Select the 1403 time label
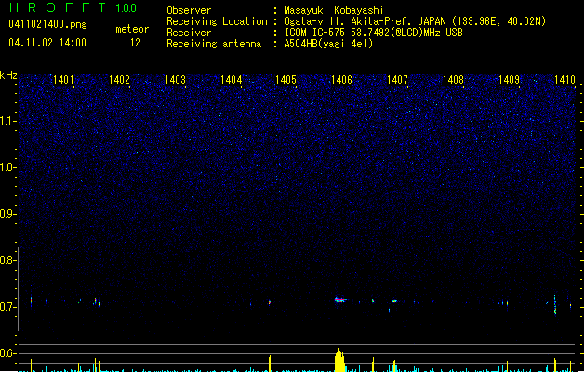The width and height of the screenshot is (585, 372). [175, 80]
